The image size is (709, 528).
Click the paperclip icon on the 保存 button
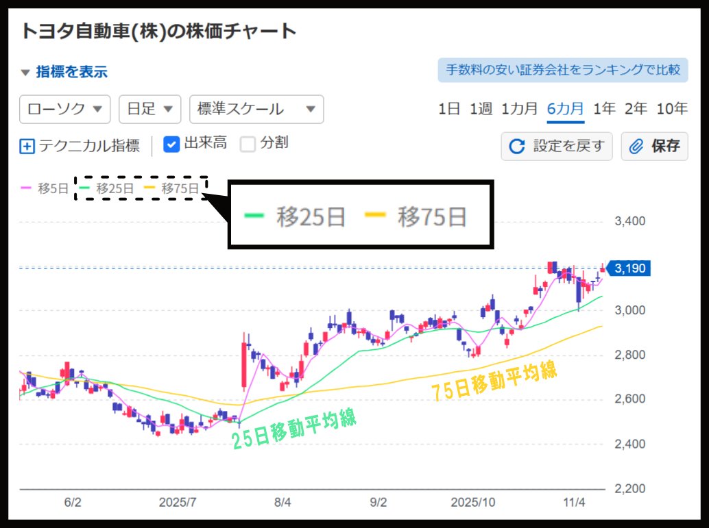636,146
